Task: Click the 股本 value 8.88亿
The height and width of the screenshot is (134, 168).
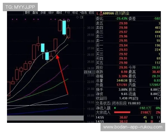Action: point(155,90)
